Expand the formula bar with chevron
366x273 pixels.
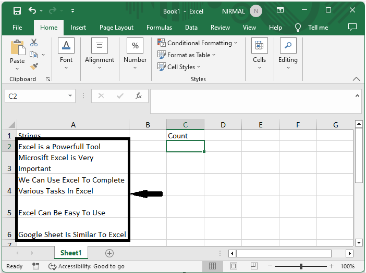(357, 96)
